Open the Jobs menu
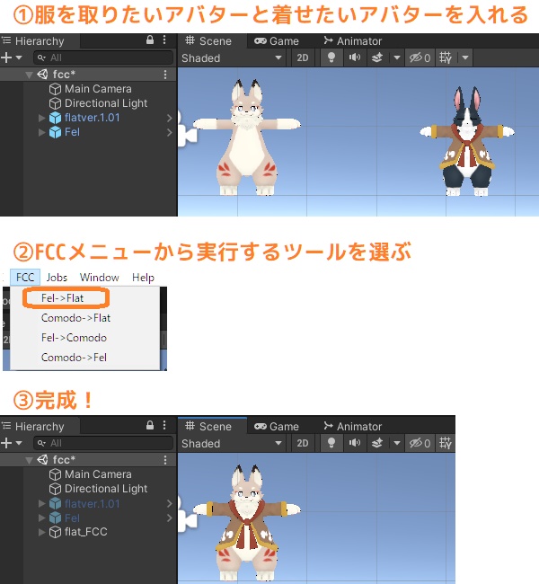539x584 pixels. point(57,278)
